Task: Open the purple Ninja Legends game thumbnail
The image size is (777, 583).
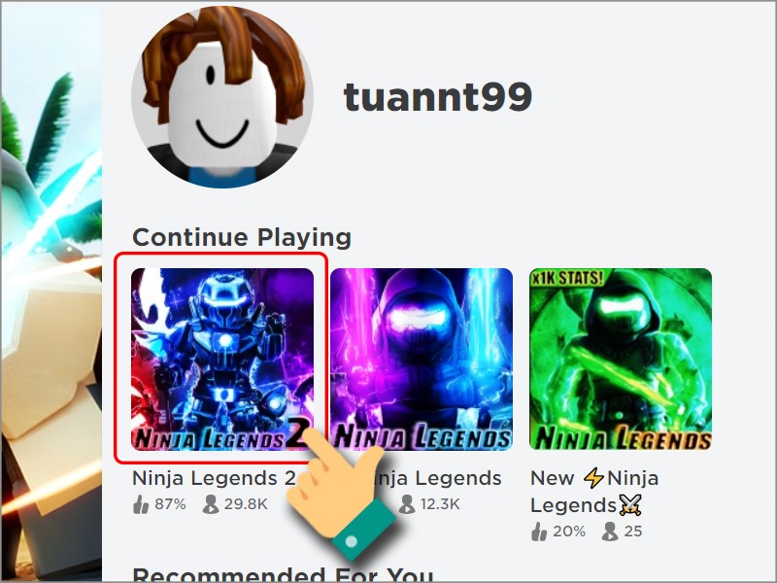Action: pos(422,359)
